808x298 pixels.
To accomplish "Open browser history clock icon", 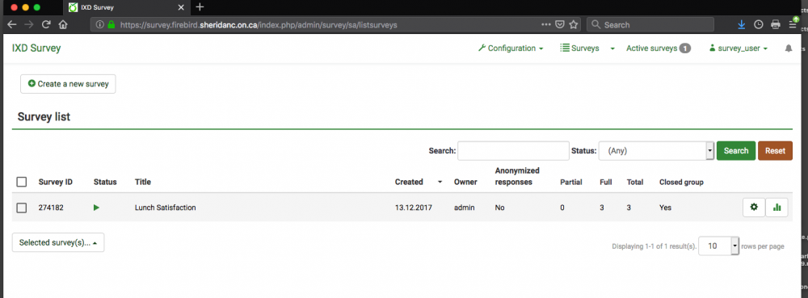I will (x=759, y=24).
